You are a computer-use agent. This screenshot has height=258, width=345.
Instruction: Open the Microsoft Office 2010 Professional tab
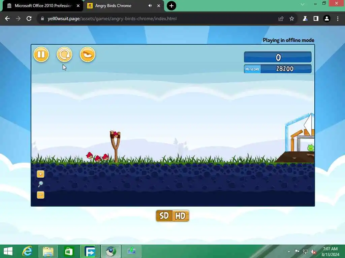click(x=43, y=6)
